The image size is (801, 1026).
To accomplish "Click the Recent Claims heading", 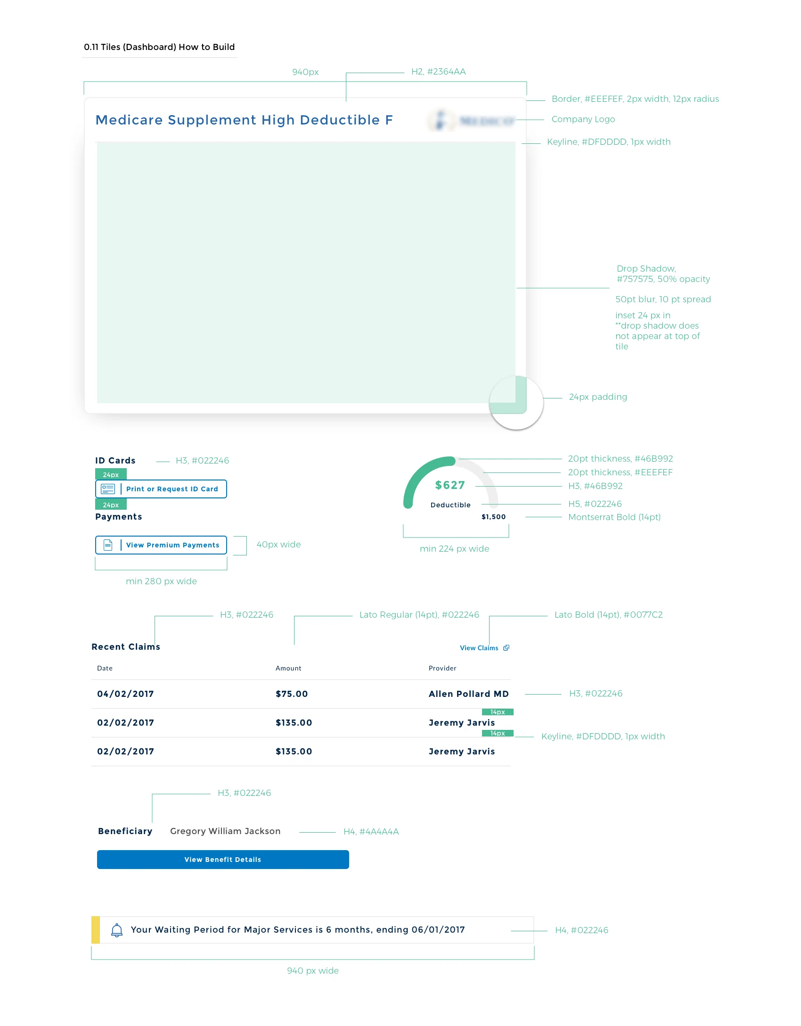I will [x=126, y=647].
